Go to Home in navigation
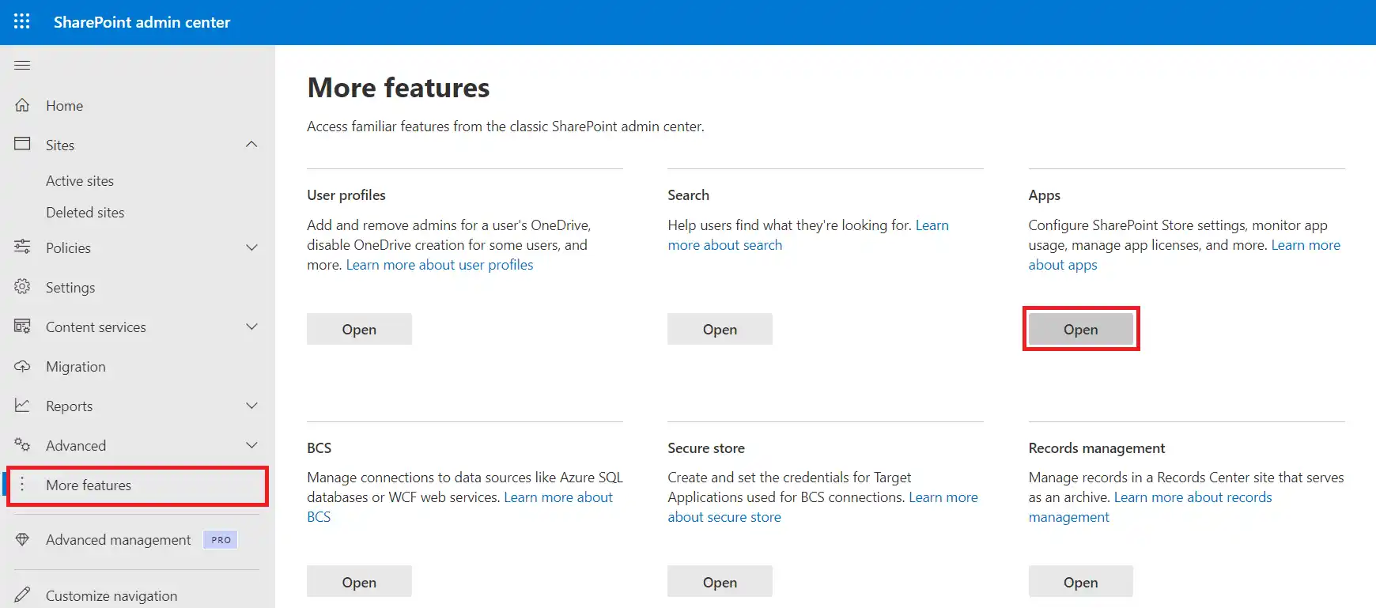This screenshot has width=1376, height=608. click(64, 105)
